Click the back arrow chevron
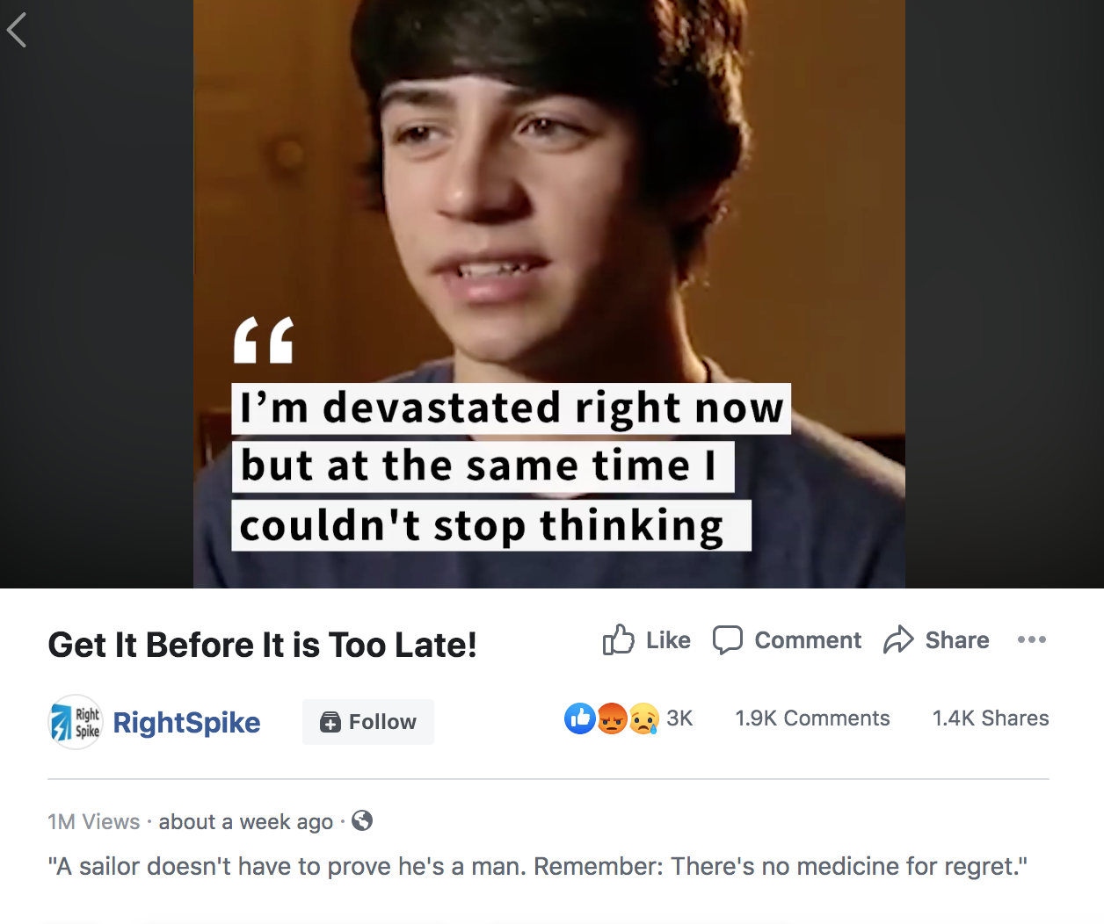The height and width of the screenshot is (924, 1104). [x=17, y=31]
